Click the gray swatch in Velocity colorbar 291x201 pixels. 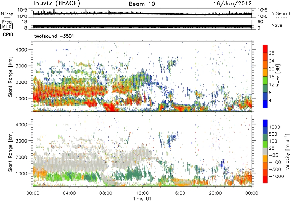265,151
